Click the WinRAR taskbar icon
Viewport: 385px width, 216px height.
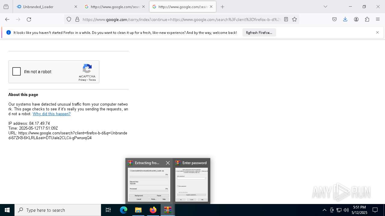click(x=168, y=210)
